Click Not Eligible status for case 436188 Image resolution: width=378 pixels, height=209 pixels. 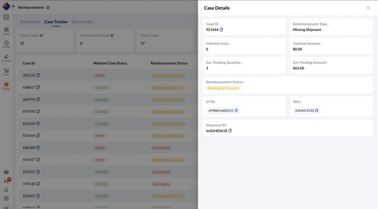pos(161,148)
